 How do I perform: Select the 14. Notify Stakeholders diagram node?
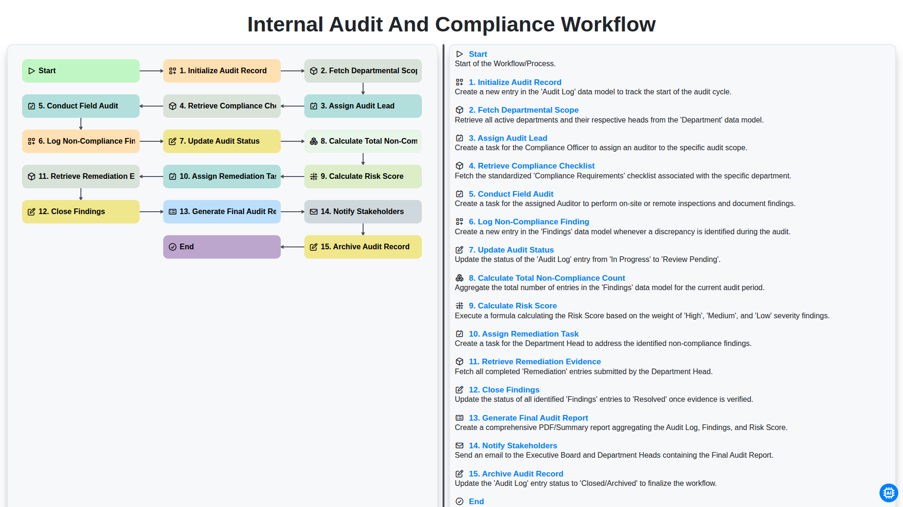point(363,212)
